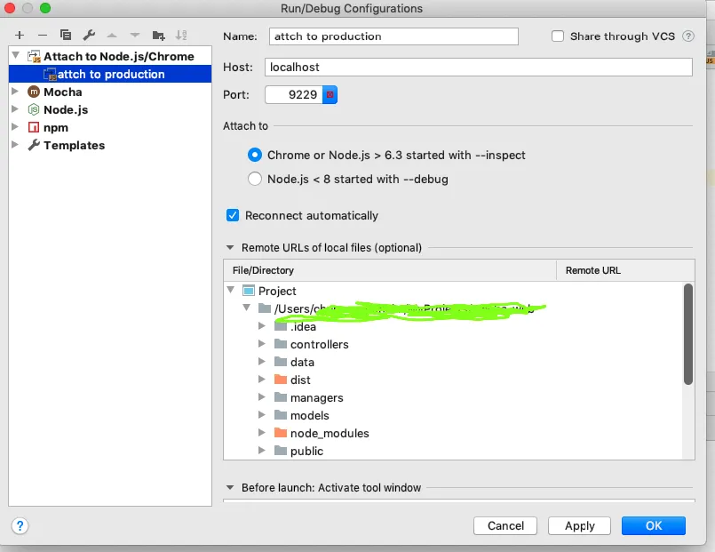Click the Remote URL column header
The height and width of the screenshot is (552, 715).
(625, 270)
